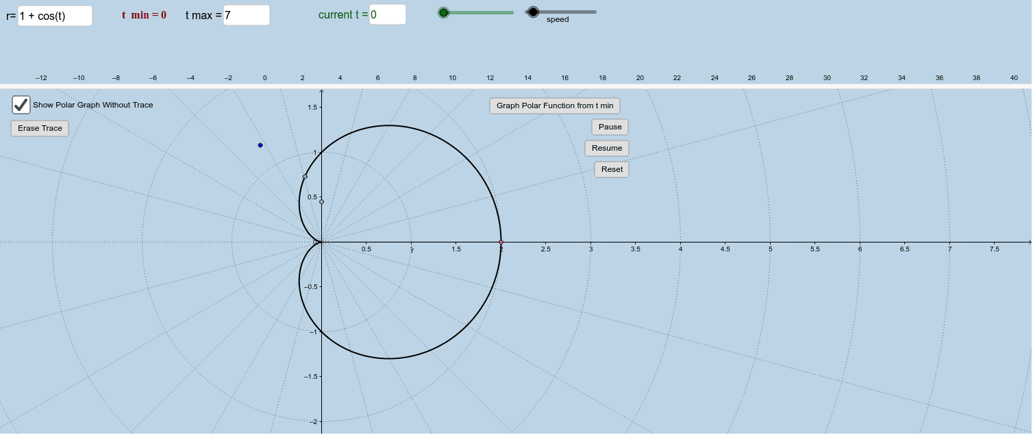Viewport: 1033px width, 435px height.
Task: Click the red t min = 0 label
Action: [144, 14]
